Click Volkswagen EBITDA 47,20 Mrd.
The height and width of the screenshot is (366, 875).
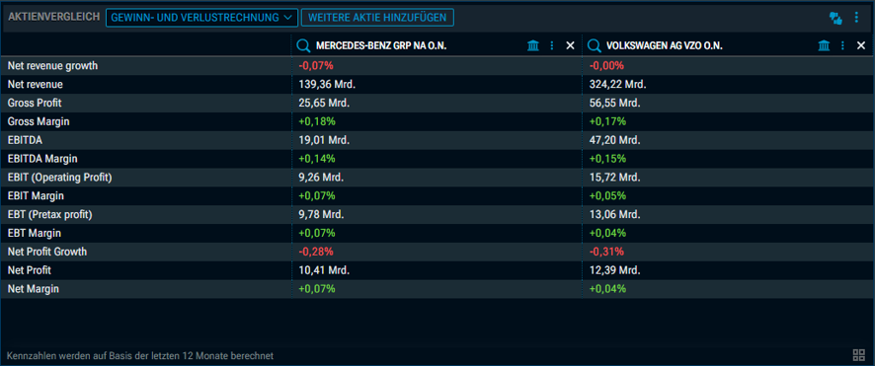coord(615,140)
